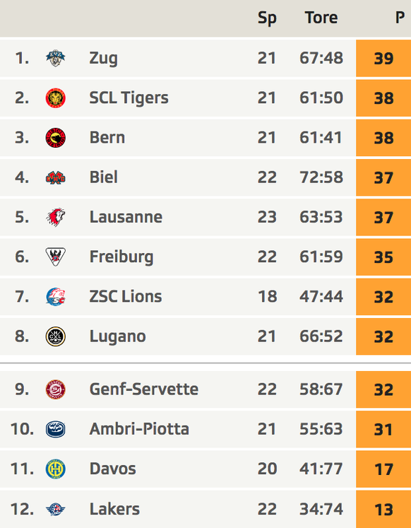411x528 pixels.
Task: Click the Bern bear logo
Action: coord(56,138)
